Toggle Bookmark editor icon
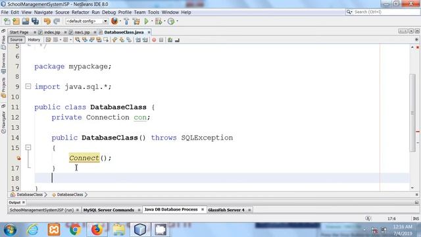The width and height of the screenshot is (421, 237). tap(129, 40)
